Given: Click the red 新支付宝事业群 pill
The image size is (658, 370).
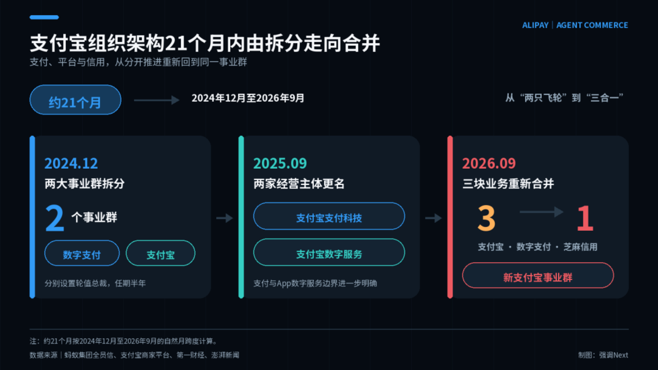Looking at the screenshot, I should [x=538, y=275].
